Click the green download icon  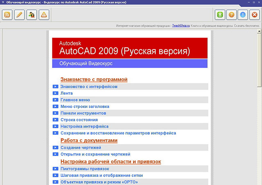220,15
